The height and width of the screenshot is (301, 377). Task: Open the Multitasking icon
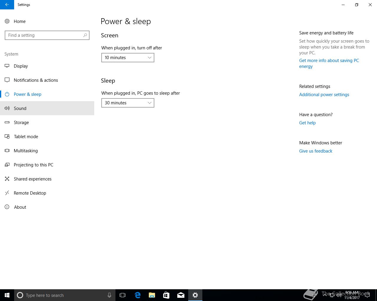point(7,150)
